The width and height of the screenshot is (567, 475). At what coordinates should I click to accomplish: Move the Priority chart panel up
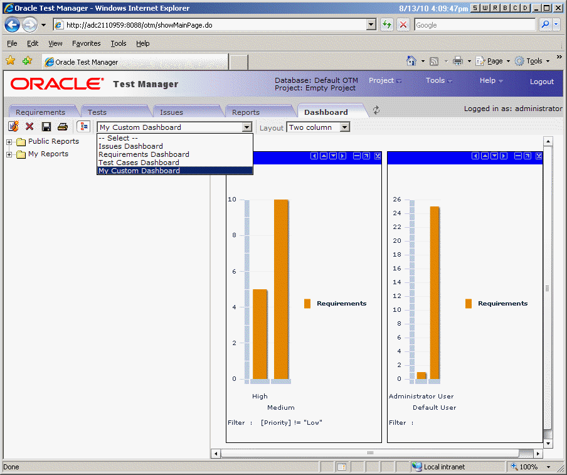click(324, 156)
